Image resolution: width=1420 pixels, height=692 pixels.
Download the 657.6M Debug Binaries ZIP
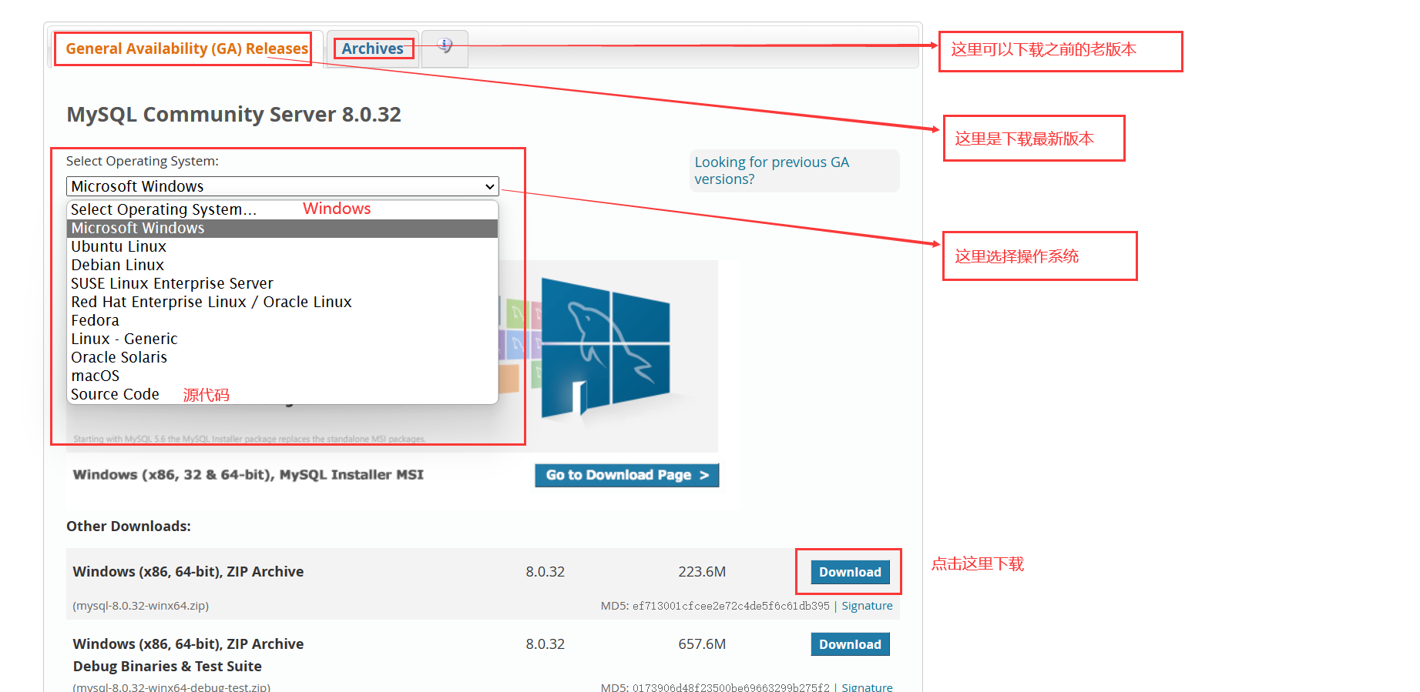(850, 644)
